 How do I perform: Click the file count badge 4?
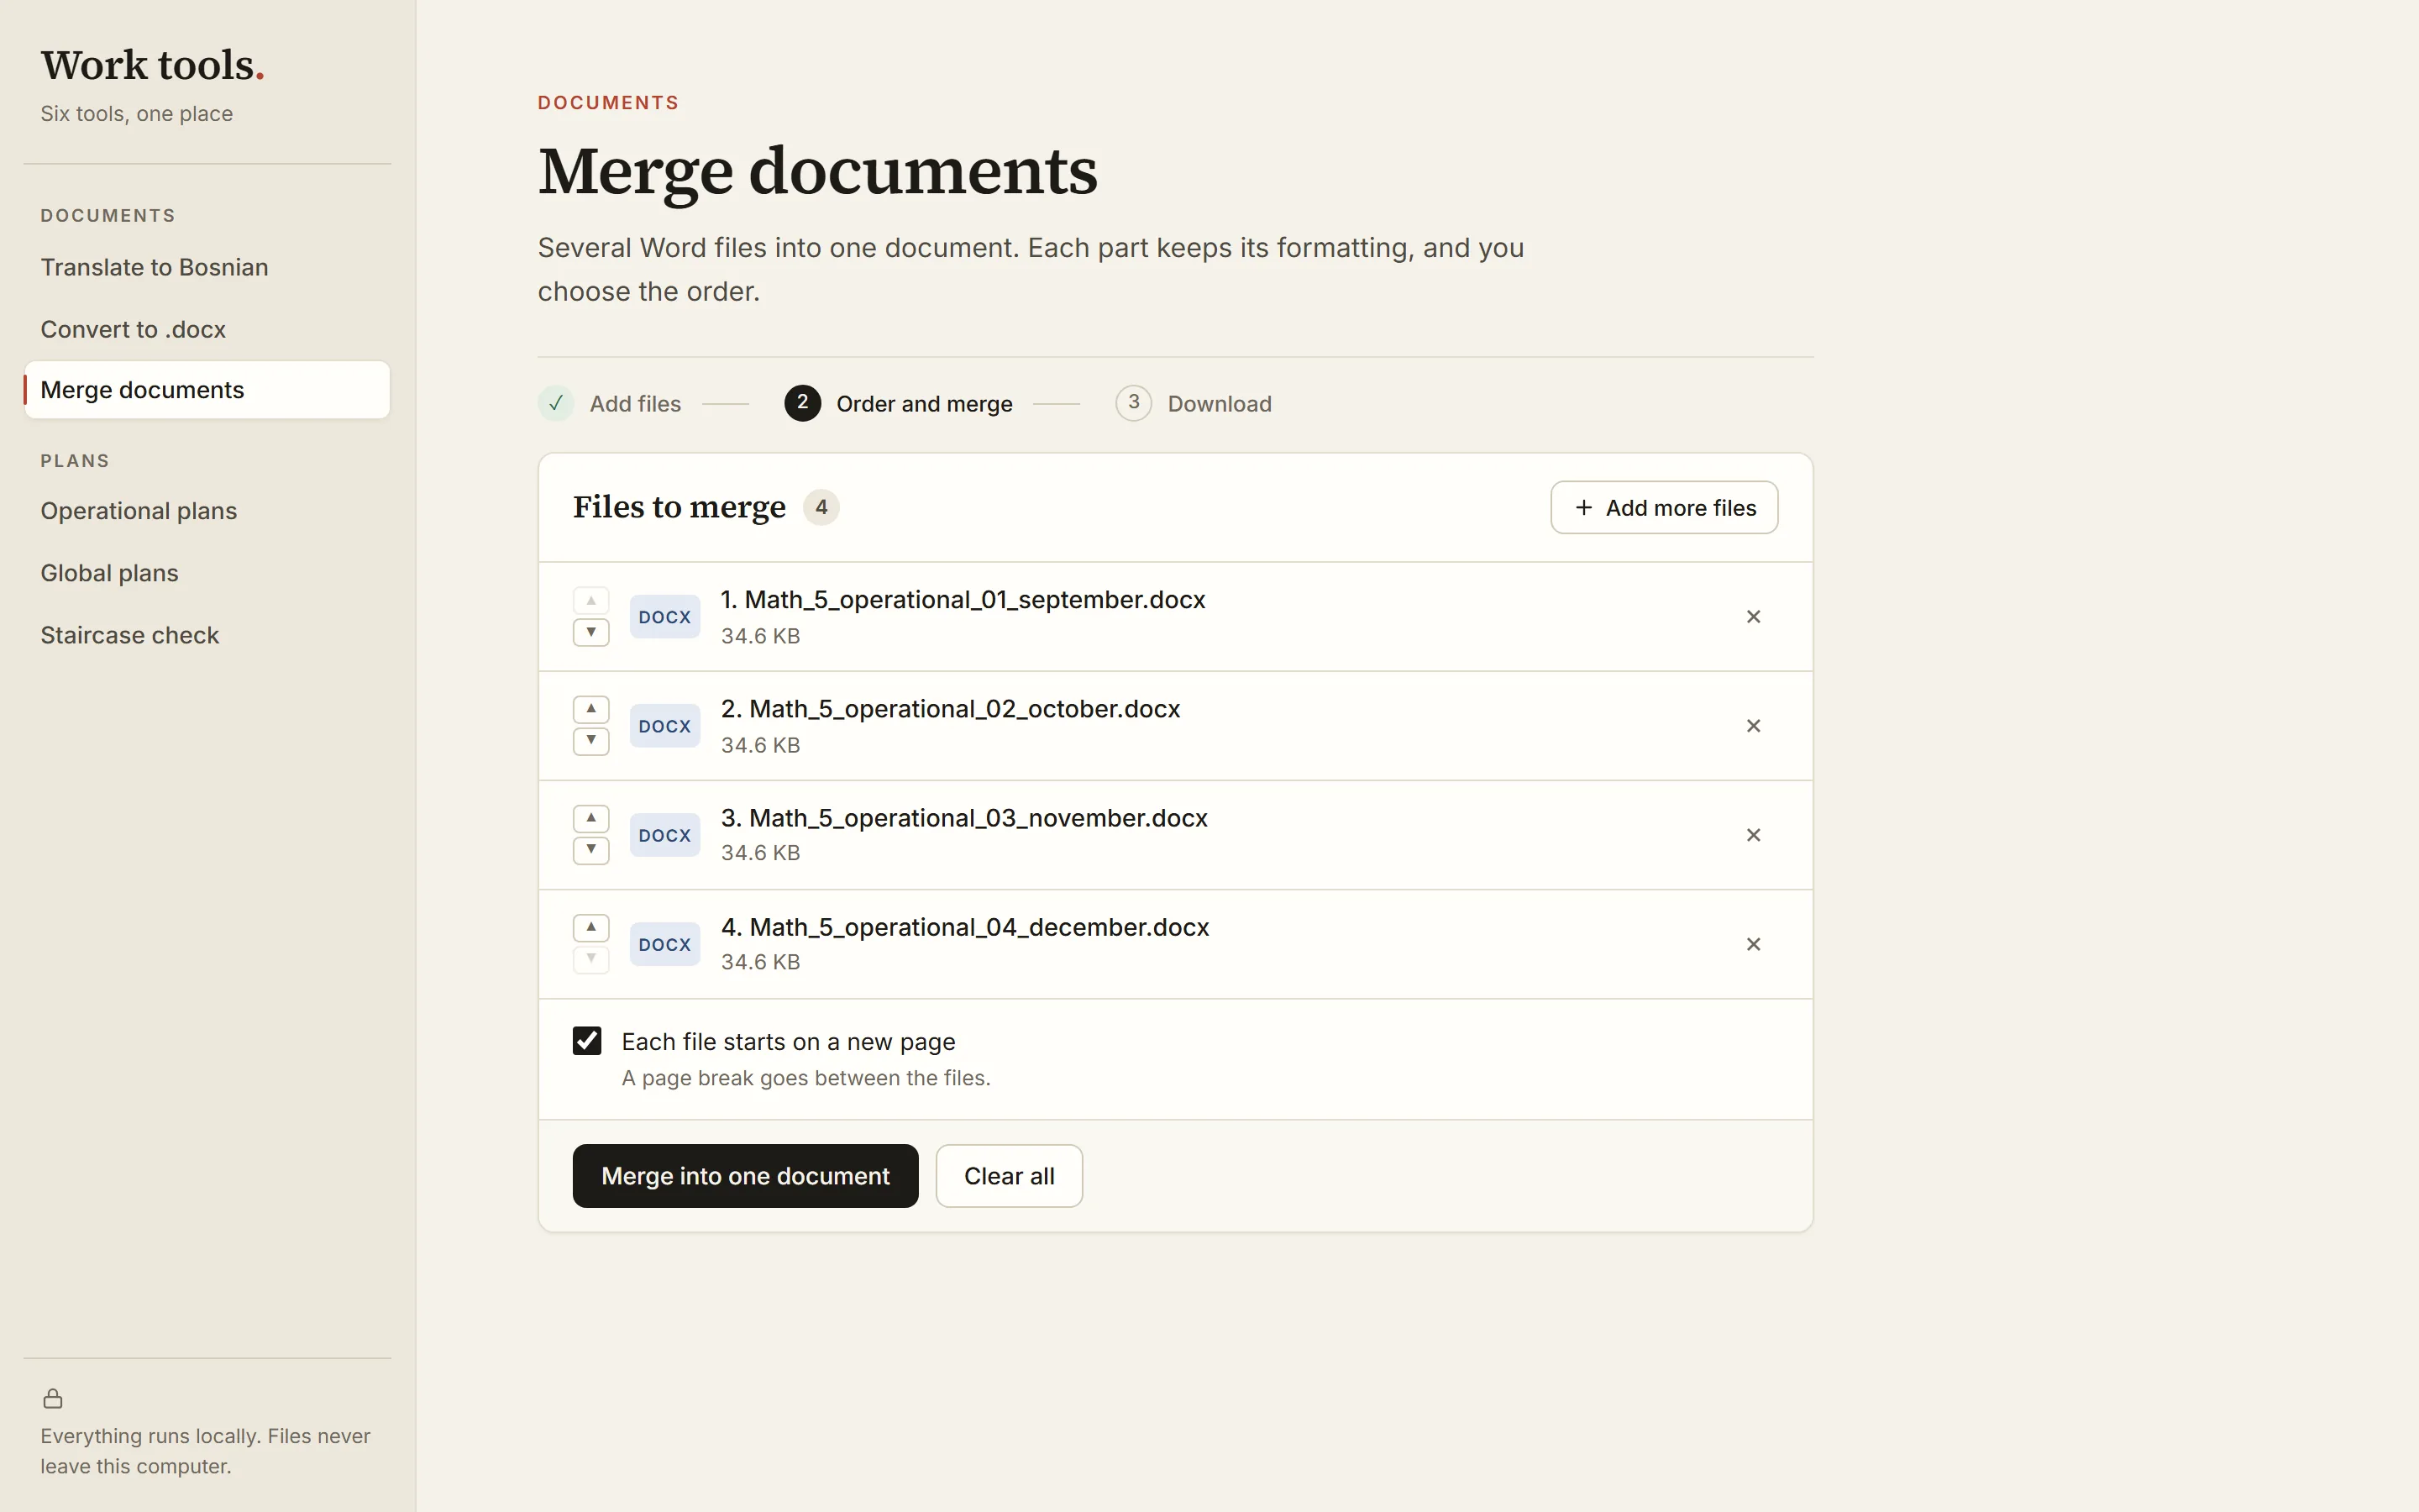[821, 507]
